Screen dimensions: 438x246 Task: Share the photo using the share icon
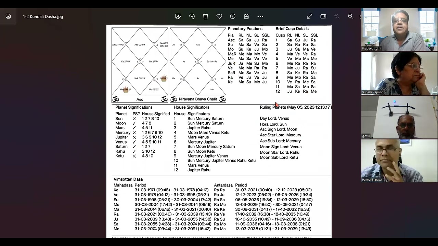246,16
